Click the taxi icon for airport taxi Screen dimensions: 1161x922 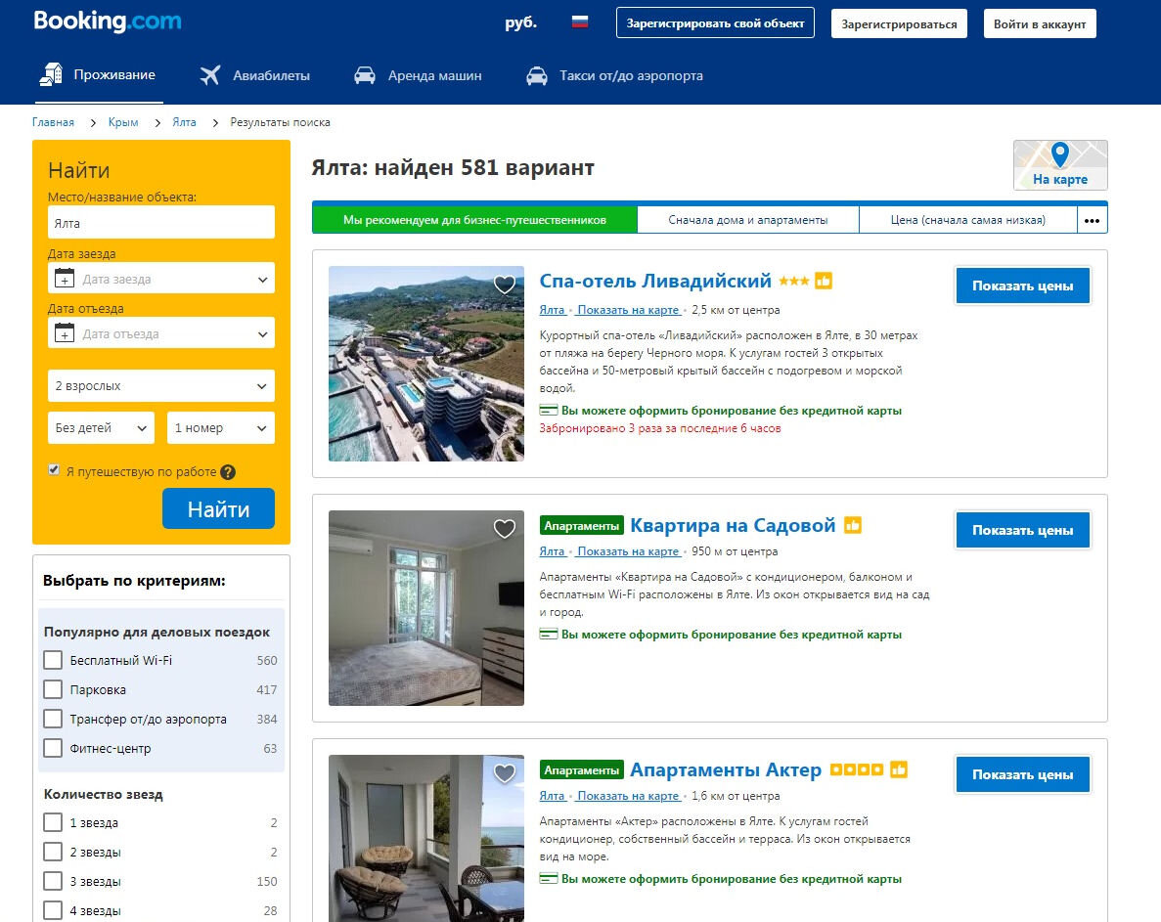(537, 75)
